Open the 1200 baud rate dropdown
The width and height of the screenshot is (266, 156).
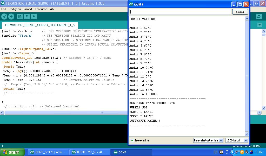tap(237, 140)
